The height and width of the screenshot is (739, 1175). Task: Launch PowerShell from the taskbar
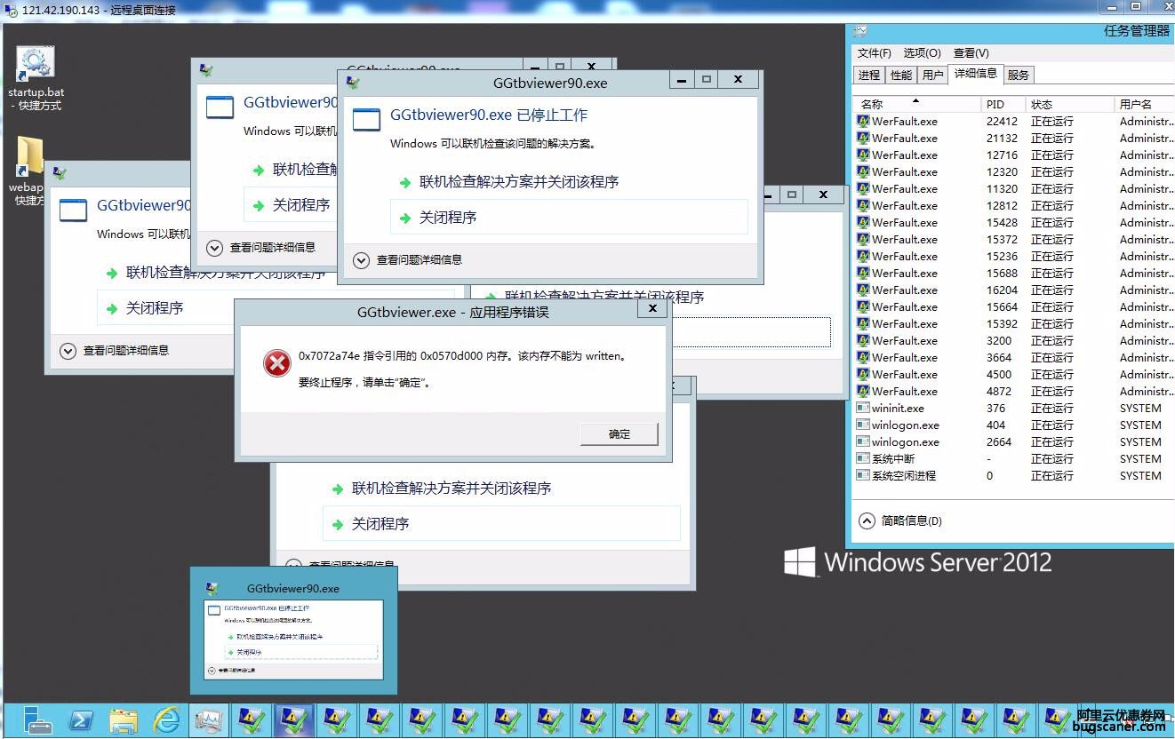(81, 720)
